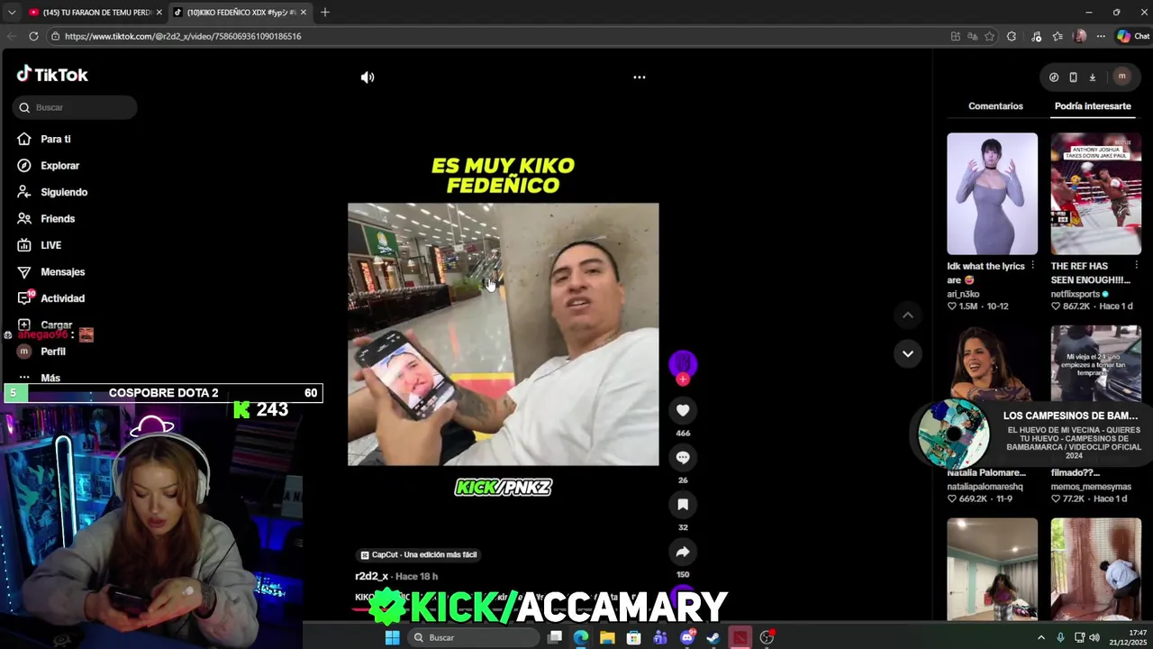
Task: Go to the previous video with up chevron
Action: (x=908, y=315)
